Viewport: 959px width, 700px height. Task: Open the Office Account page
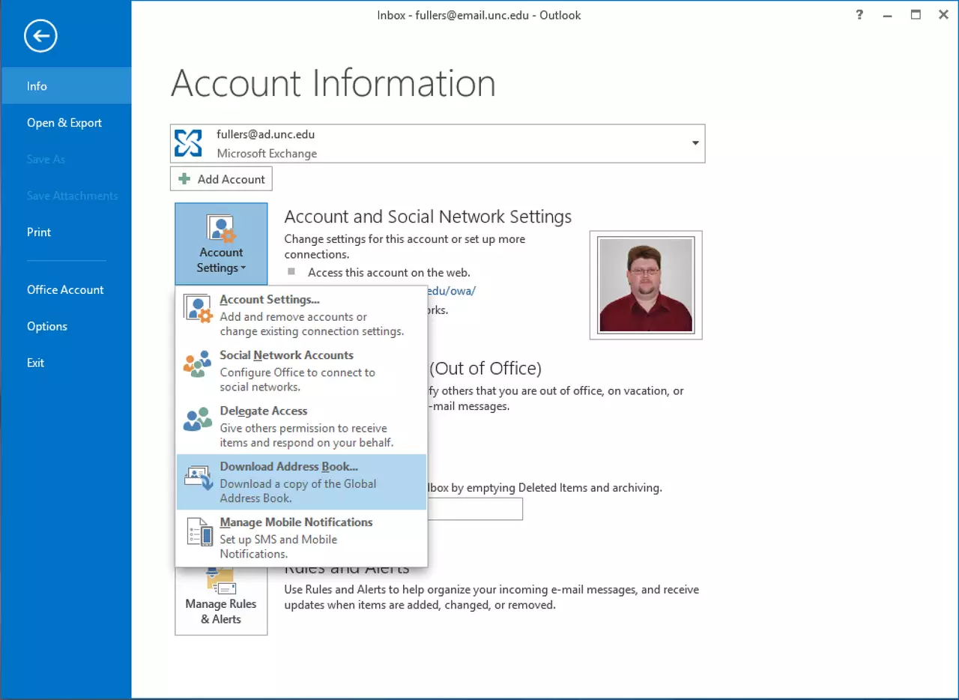(x=65, y=290)
